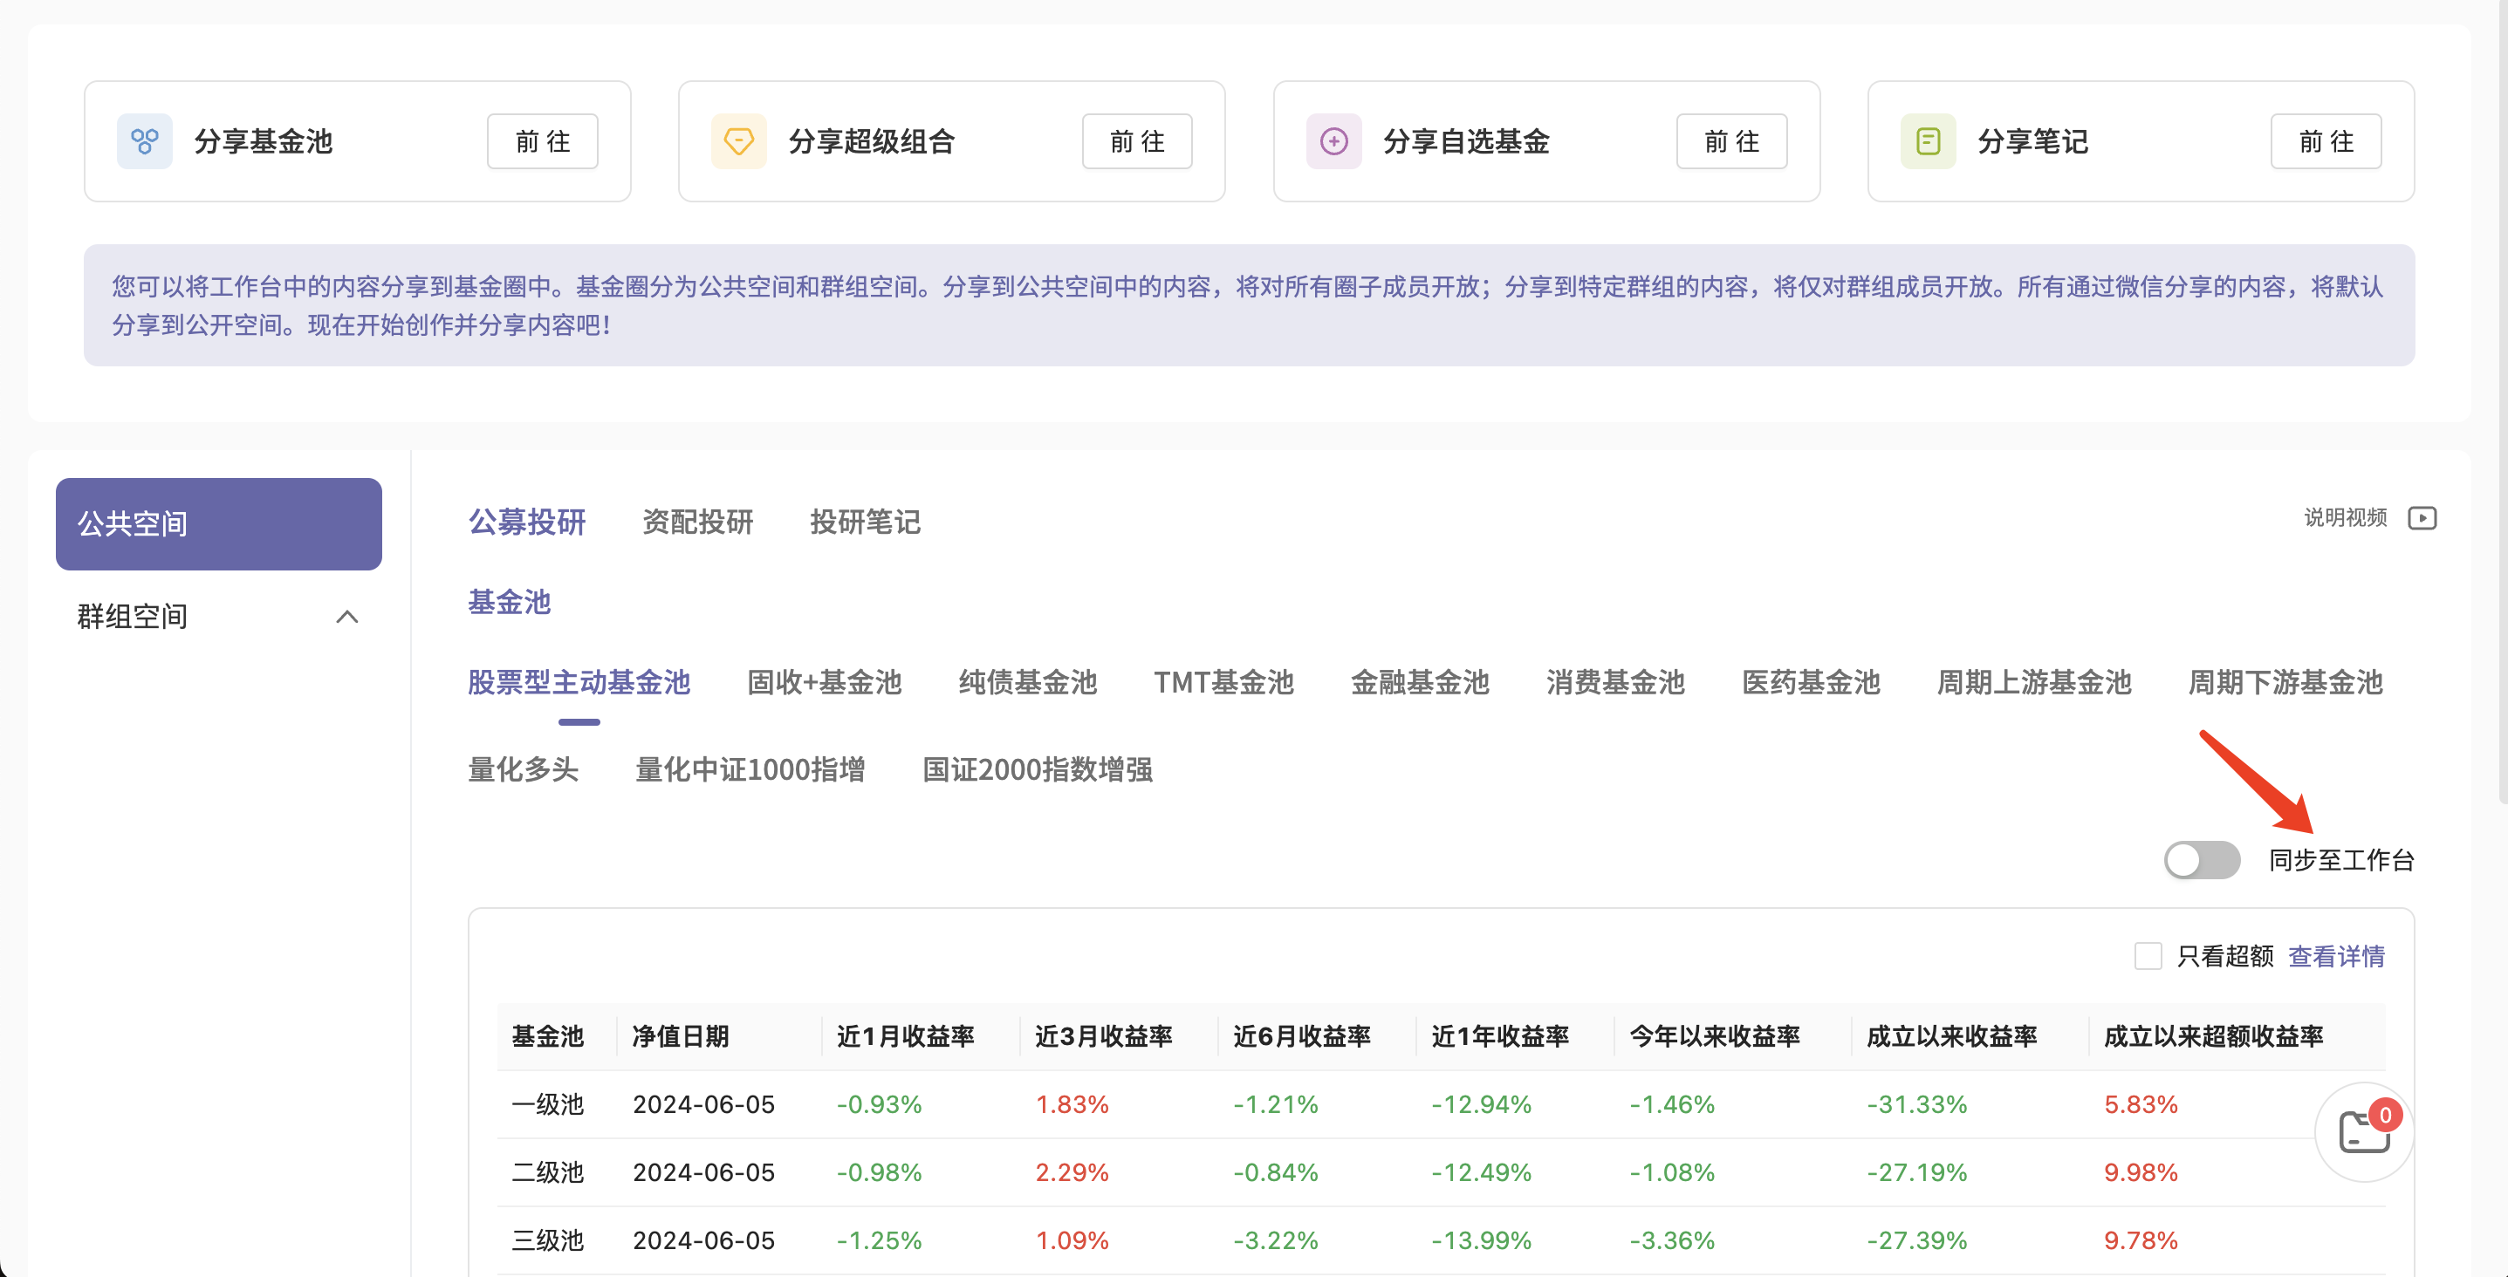Select the 医药基金池 tab
Viewport: 2508px width, 1277px height.
coord(1810,682)
